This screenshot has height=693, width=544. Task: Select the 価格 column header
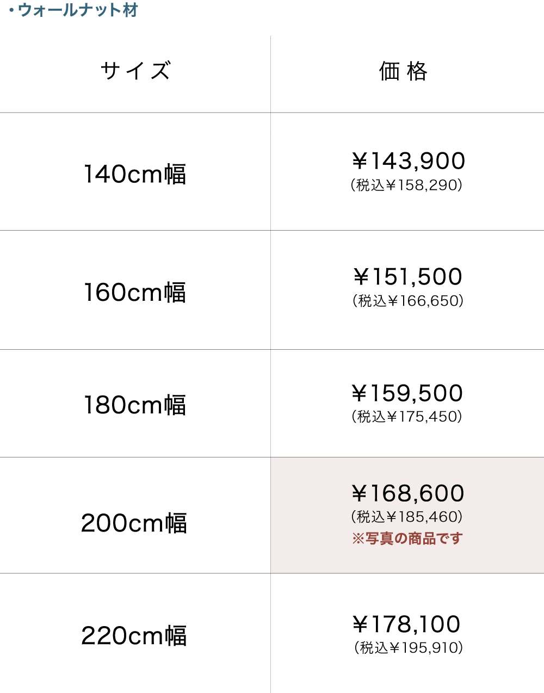pos(404,71)
